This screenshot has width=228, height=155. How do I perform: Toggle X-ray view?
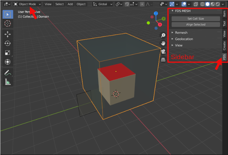(x=196, y=4)
